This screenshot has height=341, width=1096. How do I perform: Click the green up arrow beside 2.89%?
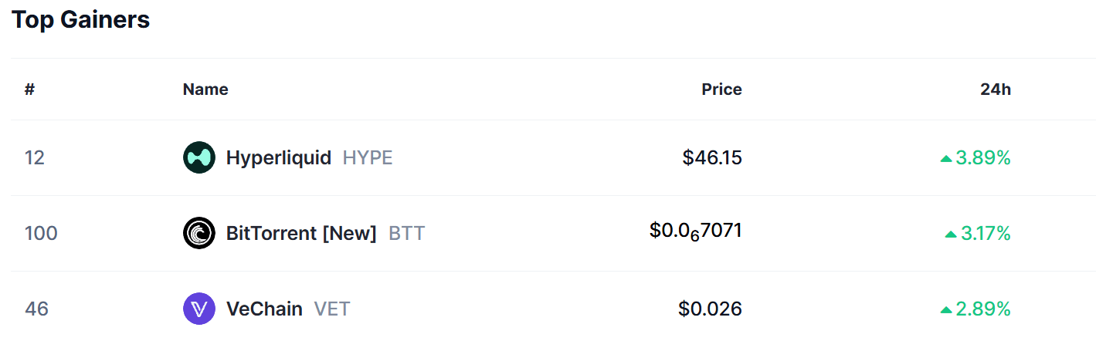[x=946, y=309]
